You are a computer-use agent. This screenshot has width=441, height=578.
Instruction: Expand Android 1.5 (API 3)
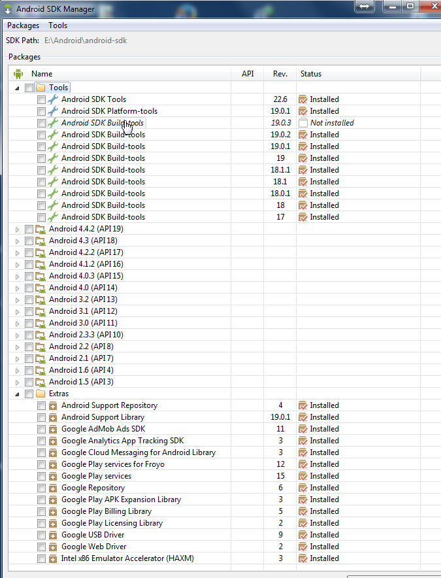(17, 382)
